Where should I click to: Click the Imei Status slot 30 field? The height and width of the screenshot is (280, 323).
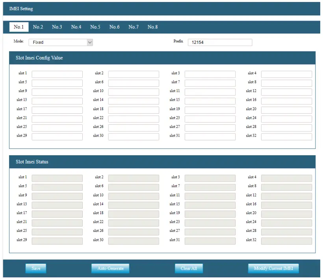tap(134, 241)
